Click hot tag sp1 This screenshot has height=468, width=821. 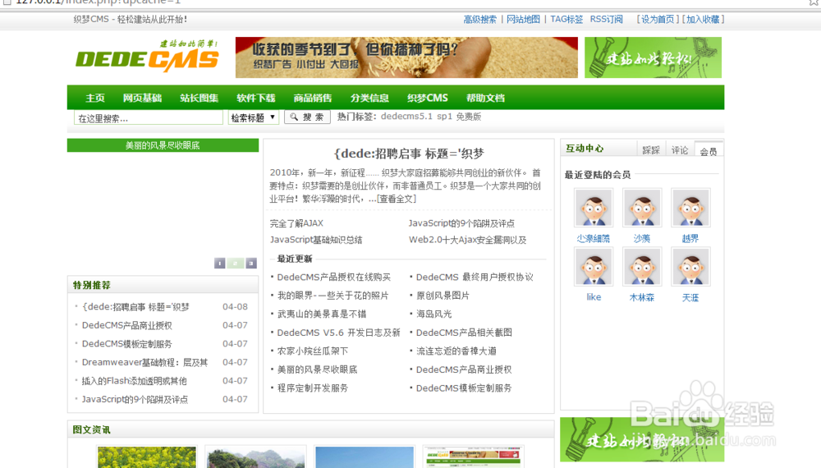(444, 117)
